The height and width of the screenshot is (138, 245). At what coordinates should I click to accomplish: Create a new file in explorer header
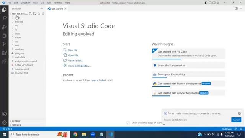[30, 14]
